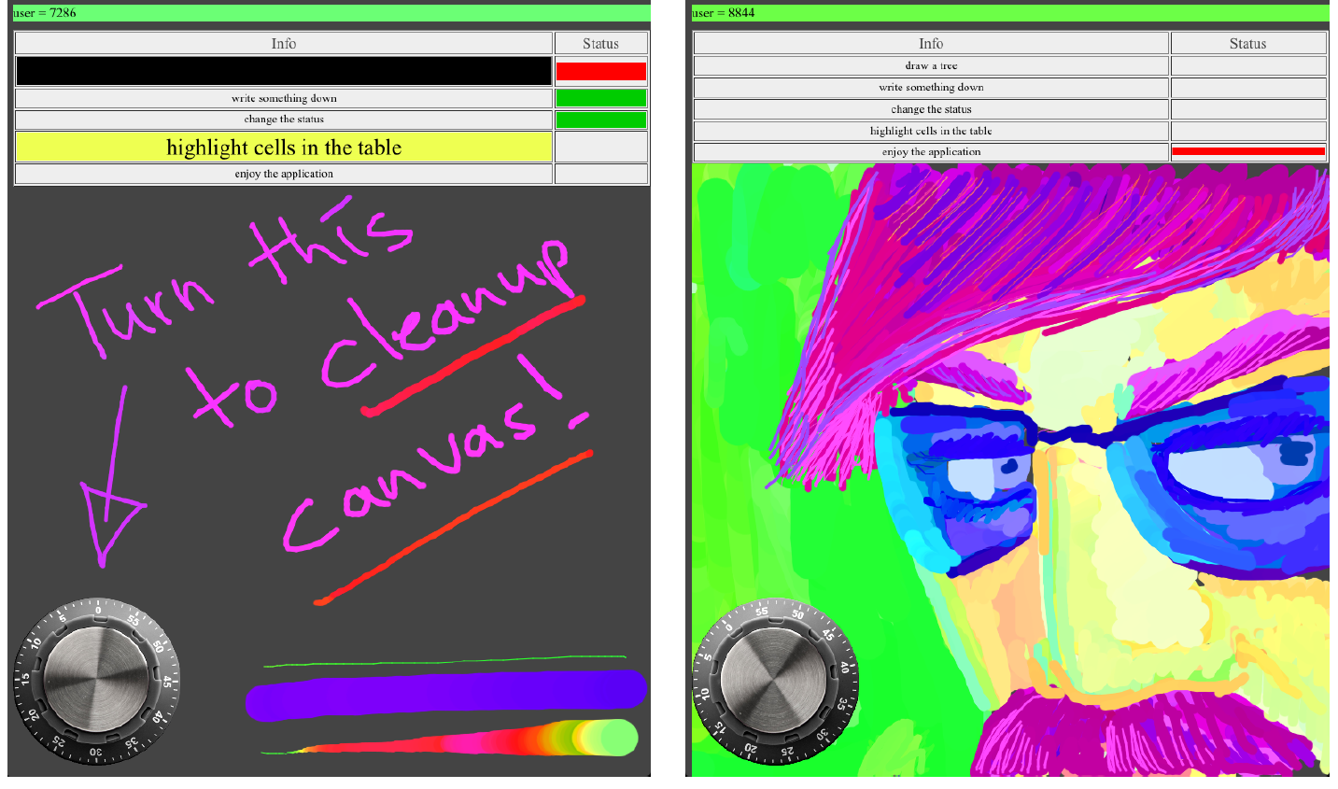Click the dial knob on the right portrait canvas
The image size is (1338, 789).
[x=774, y=681]
